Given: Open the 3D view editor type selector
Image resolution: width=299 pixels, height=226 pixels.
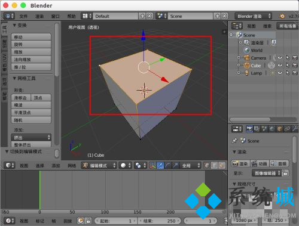Looking at the screenshot, I should 9,165.
